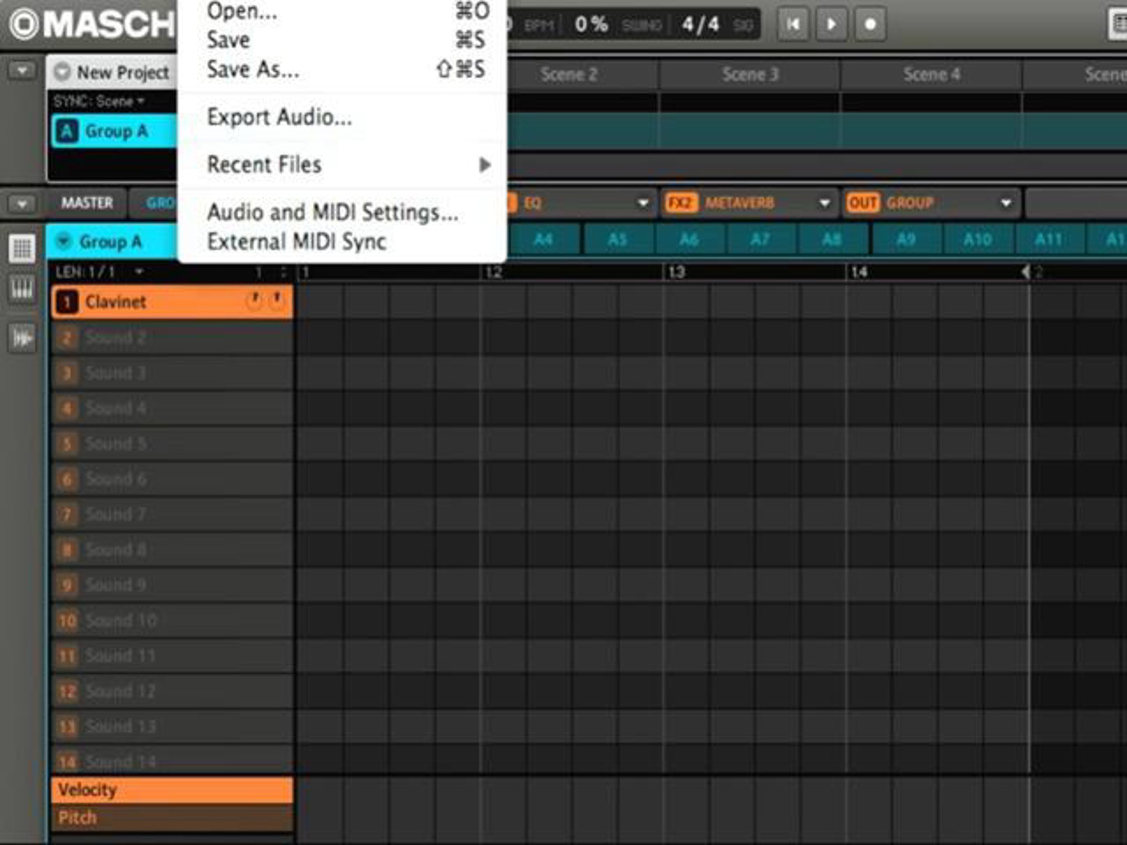Expand the GROUP output dropdown arrow
This screenshot has height=845, width=1127.
(x=1006, y=203)
